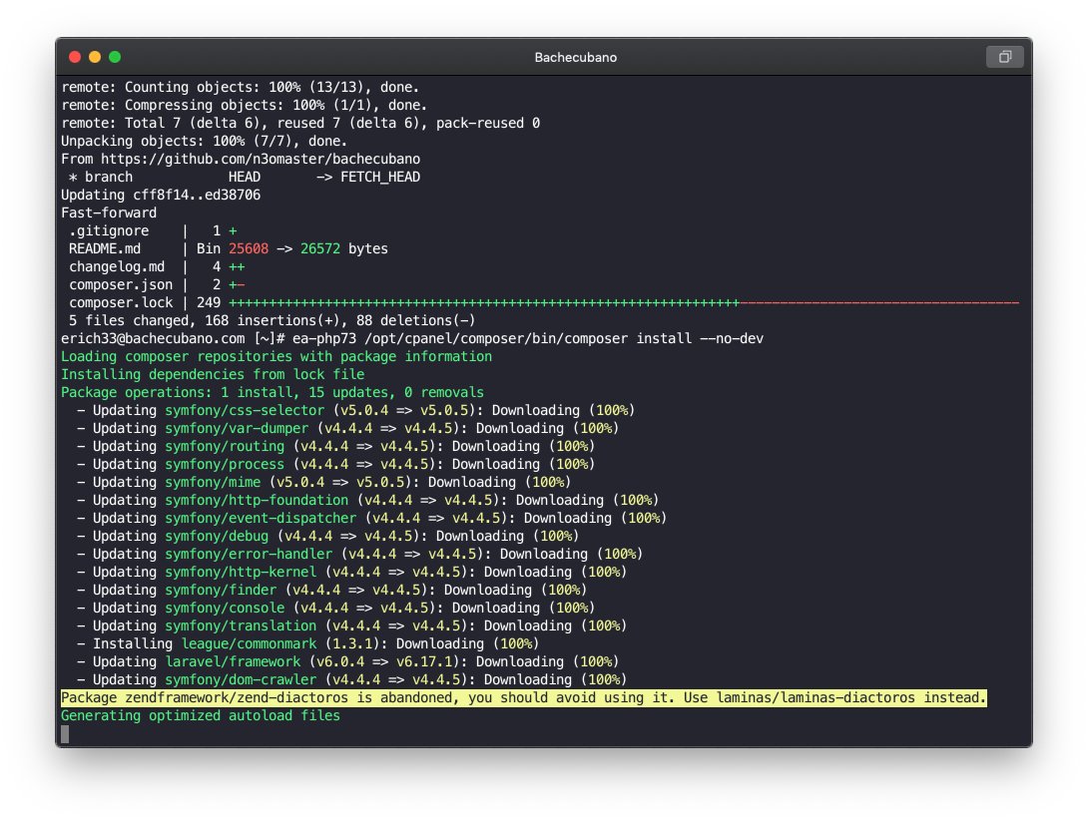Click symfony/event-dispatcher package name
Viewport: 1088px width, 821px height.
[x=261, y=519]
